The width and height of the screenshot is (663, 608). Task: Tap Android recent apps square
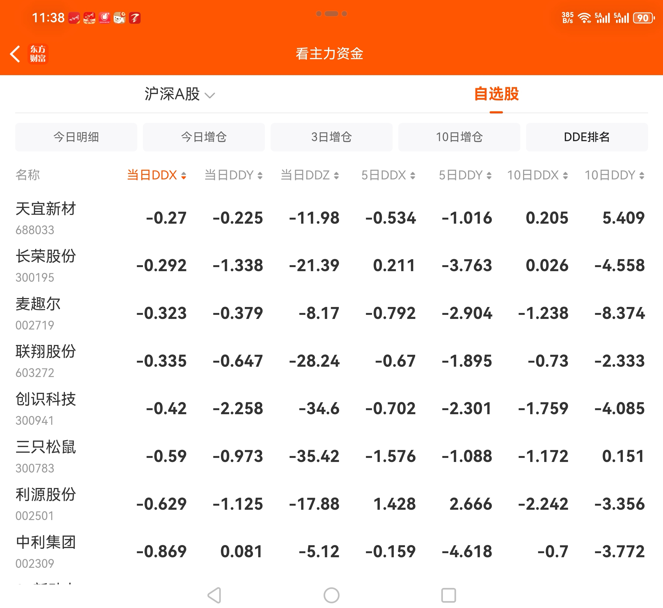click(x=448, y=595)
